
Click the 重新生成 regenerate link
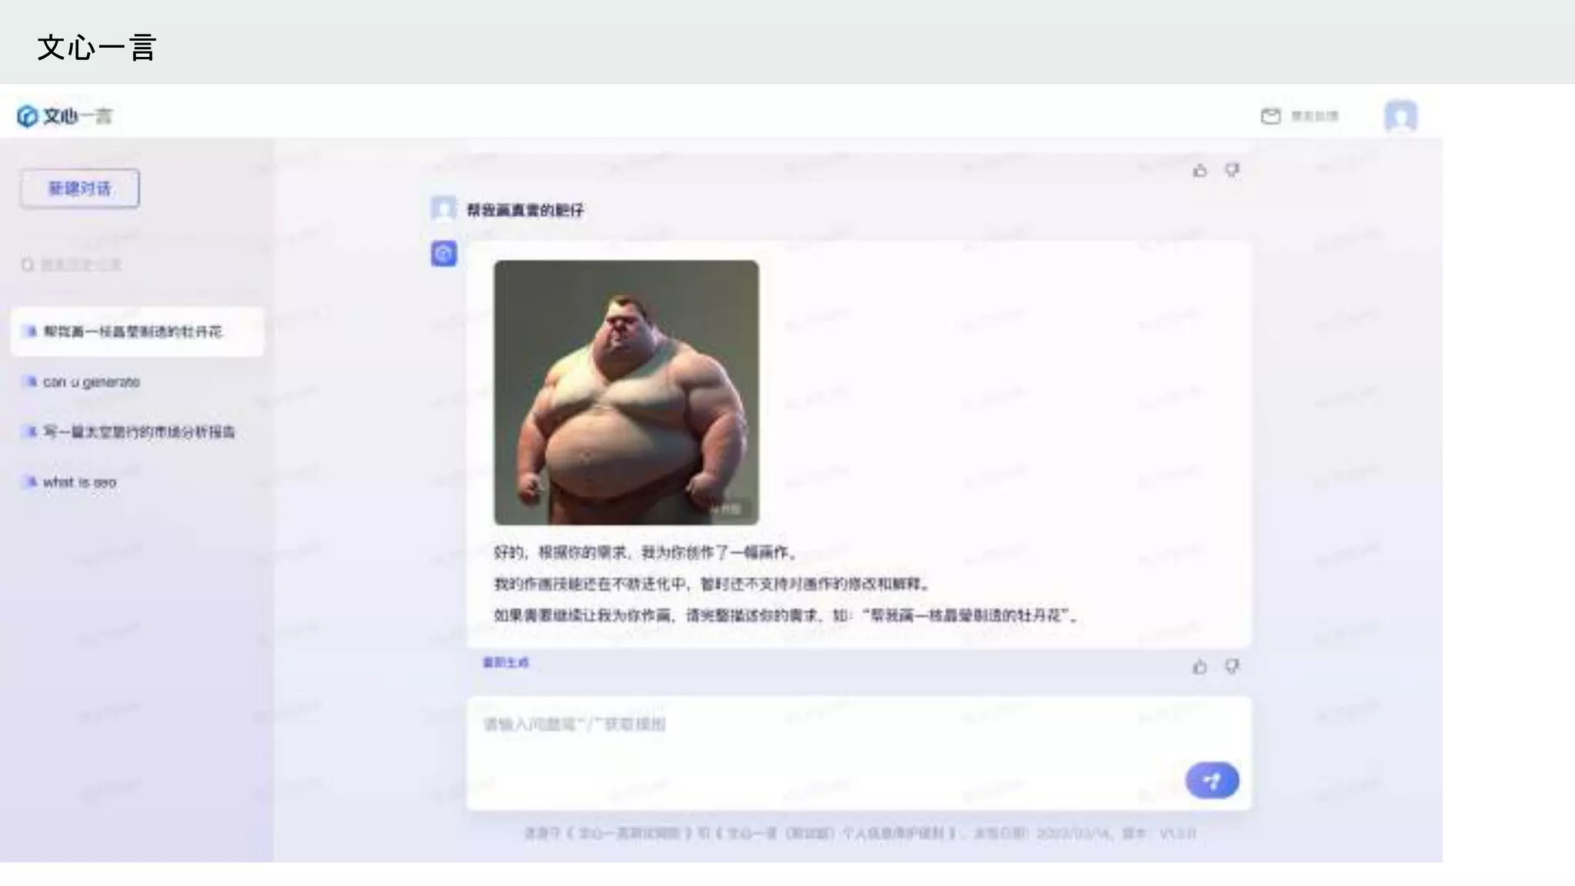point(506,662)
